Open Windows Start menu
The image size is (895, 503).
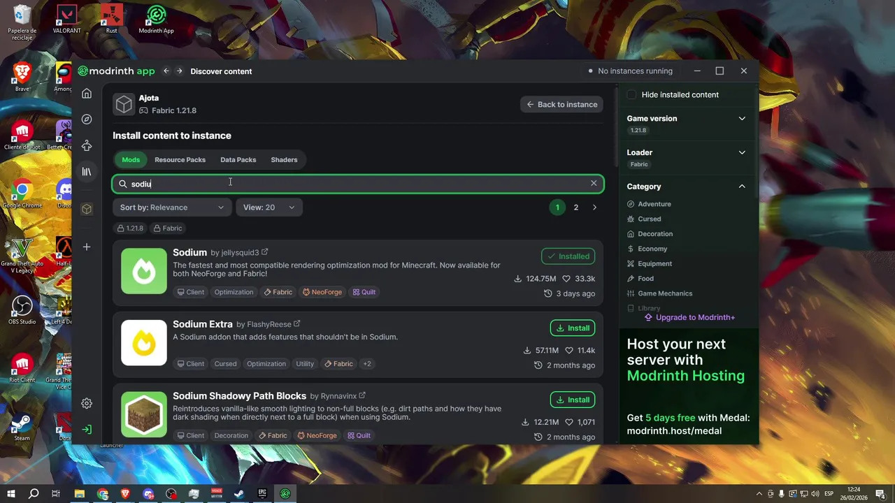pos(11,494)
